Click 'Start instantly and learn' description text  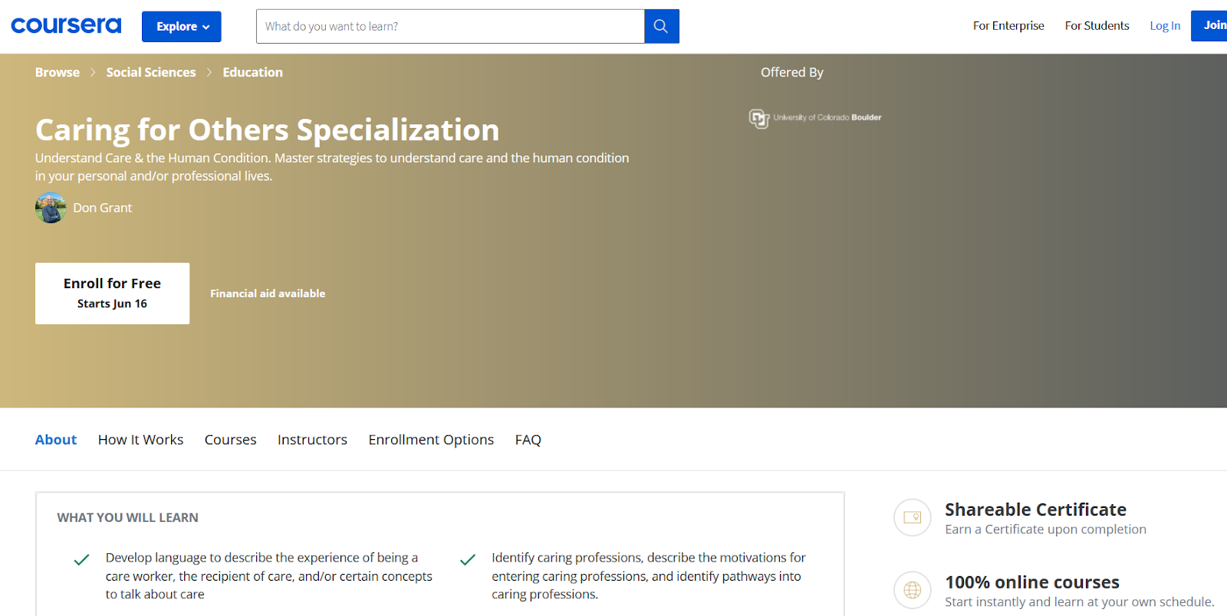pos(1080,602)
